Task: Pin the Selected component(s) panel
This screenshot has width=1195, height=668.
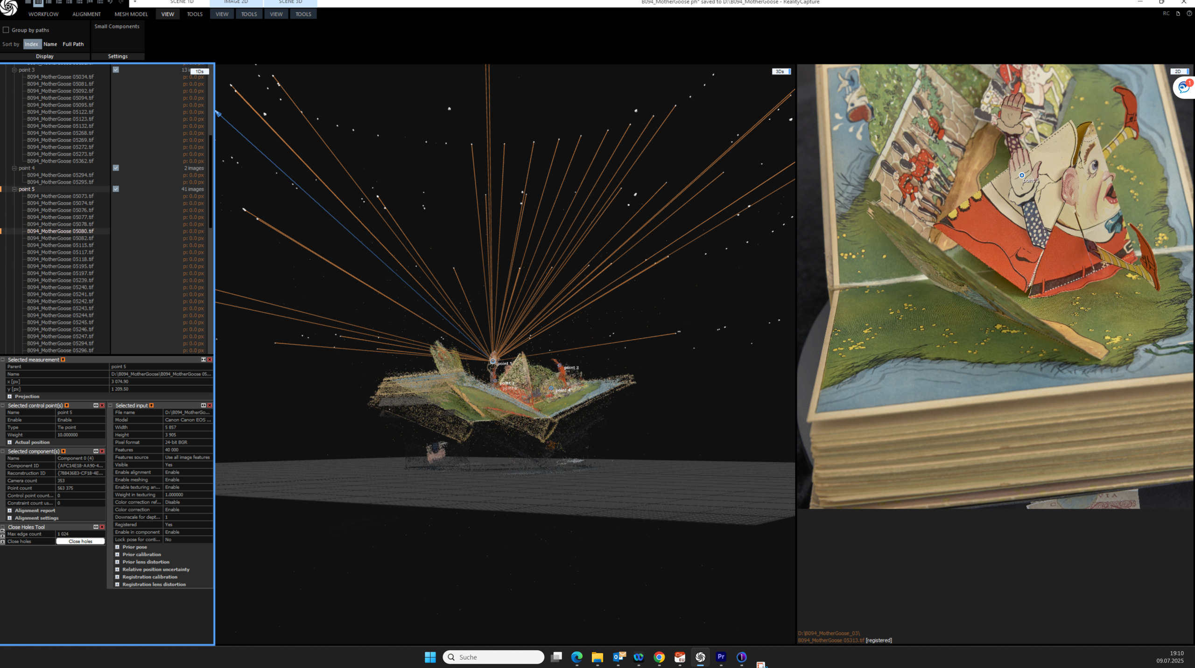Action: click(x=63, y=451)
